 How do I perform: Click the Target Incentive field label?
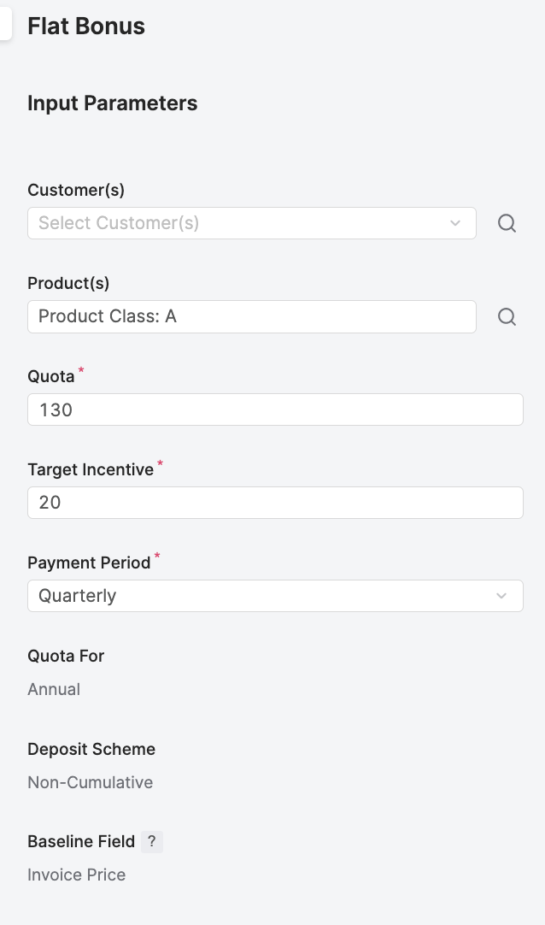coord(91,469)
